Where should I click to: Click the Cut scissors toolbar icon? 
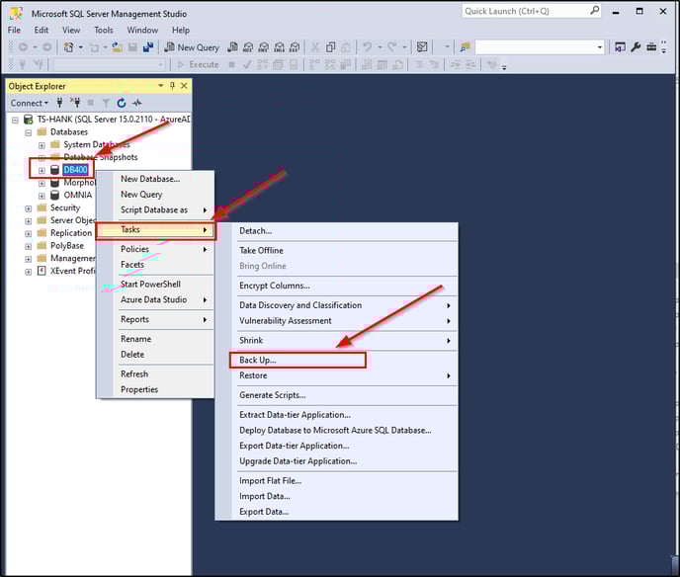315,47
